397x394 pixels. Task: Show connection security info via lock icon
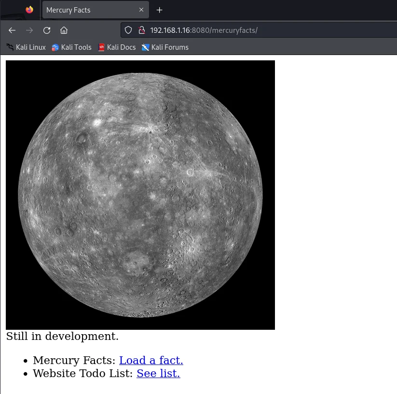point(141,30)
